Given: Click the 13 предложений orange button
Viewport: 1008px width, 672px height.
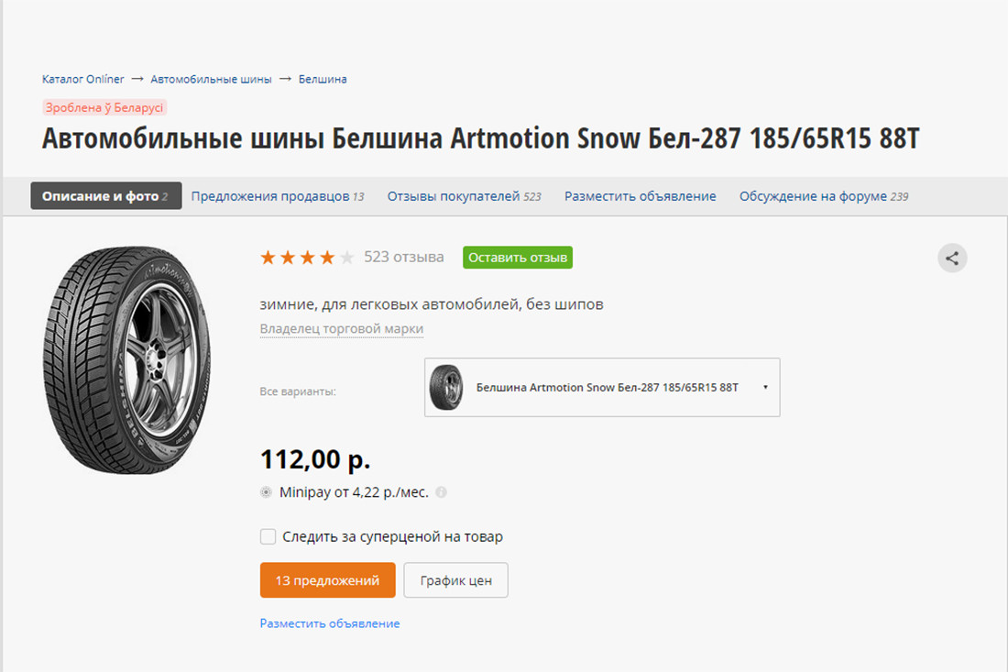Looking at the screenshot, I should [x=327, y=580].
